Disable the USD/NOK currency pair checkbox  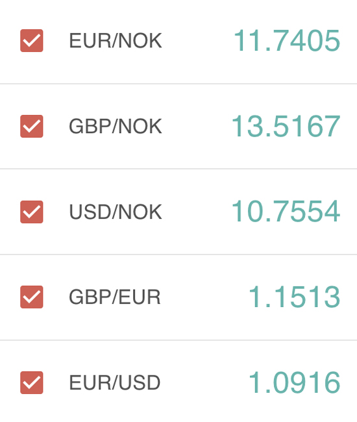click(32, 212)
